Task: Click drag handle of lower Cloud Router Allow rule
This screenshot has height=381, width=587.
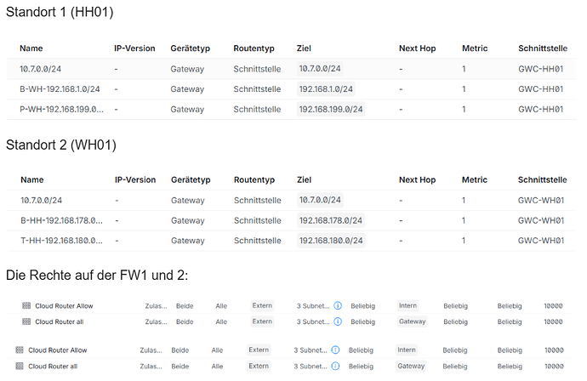Action: 20,350
